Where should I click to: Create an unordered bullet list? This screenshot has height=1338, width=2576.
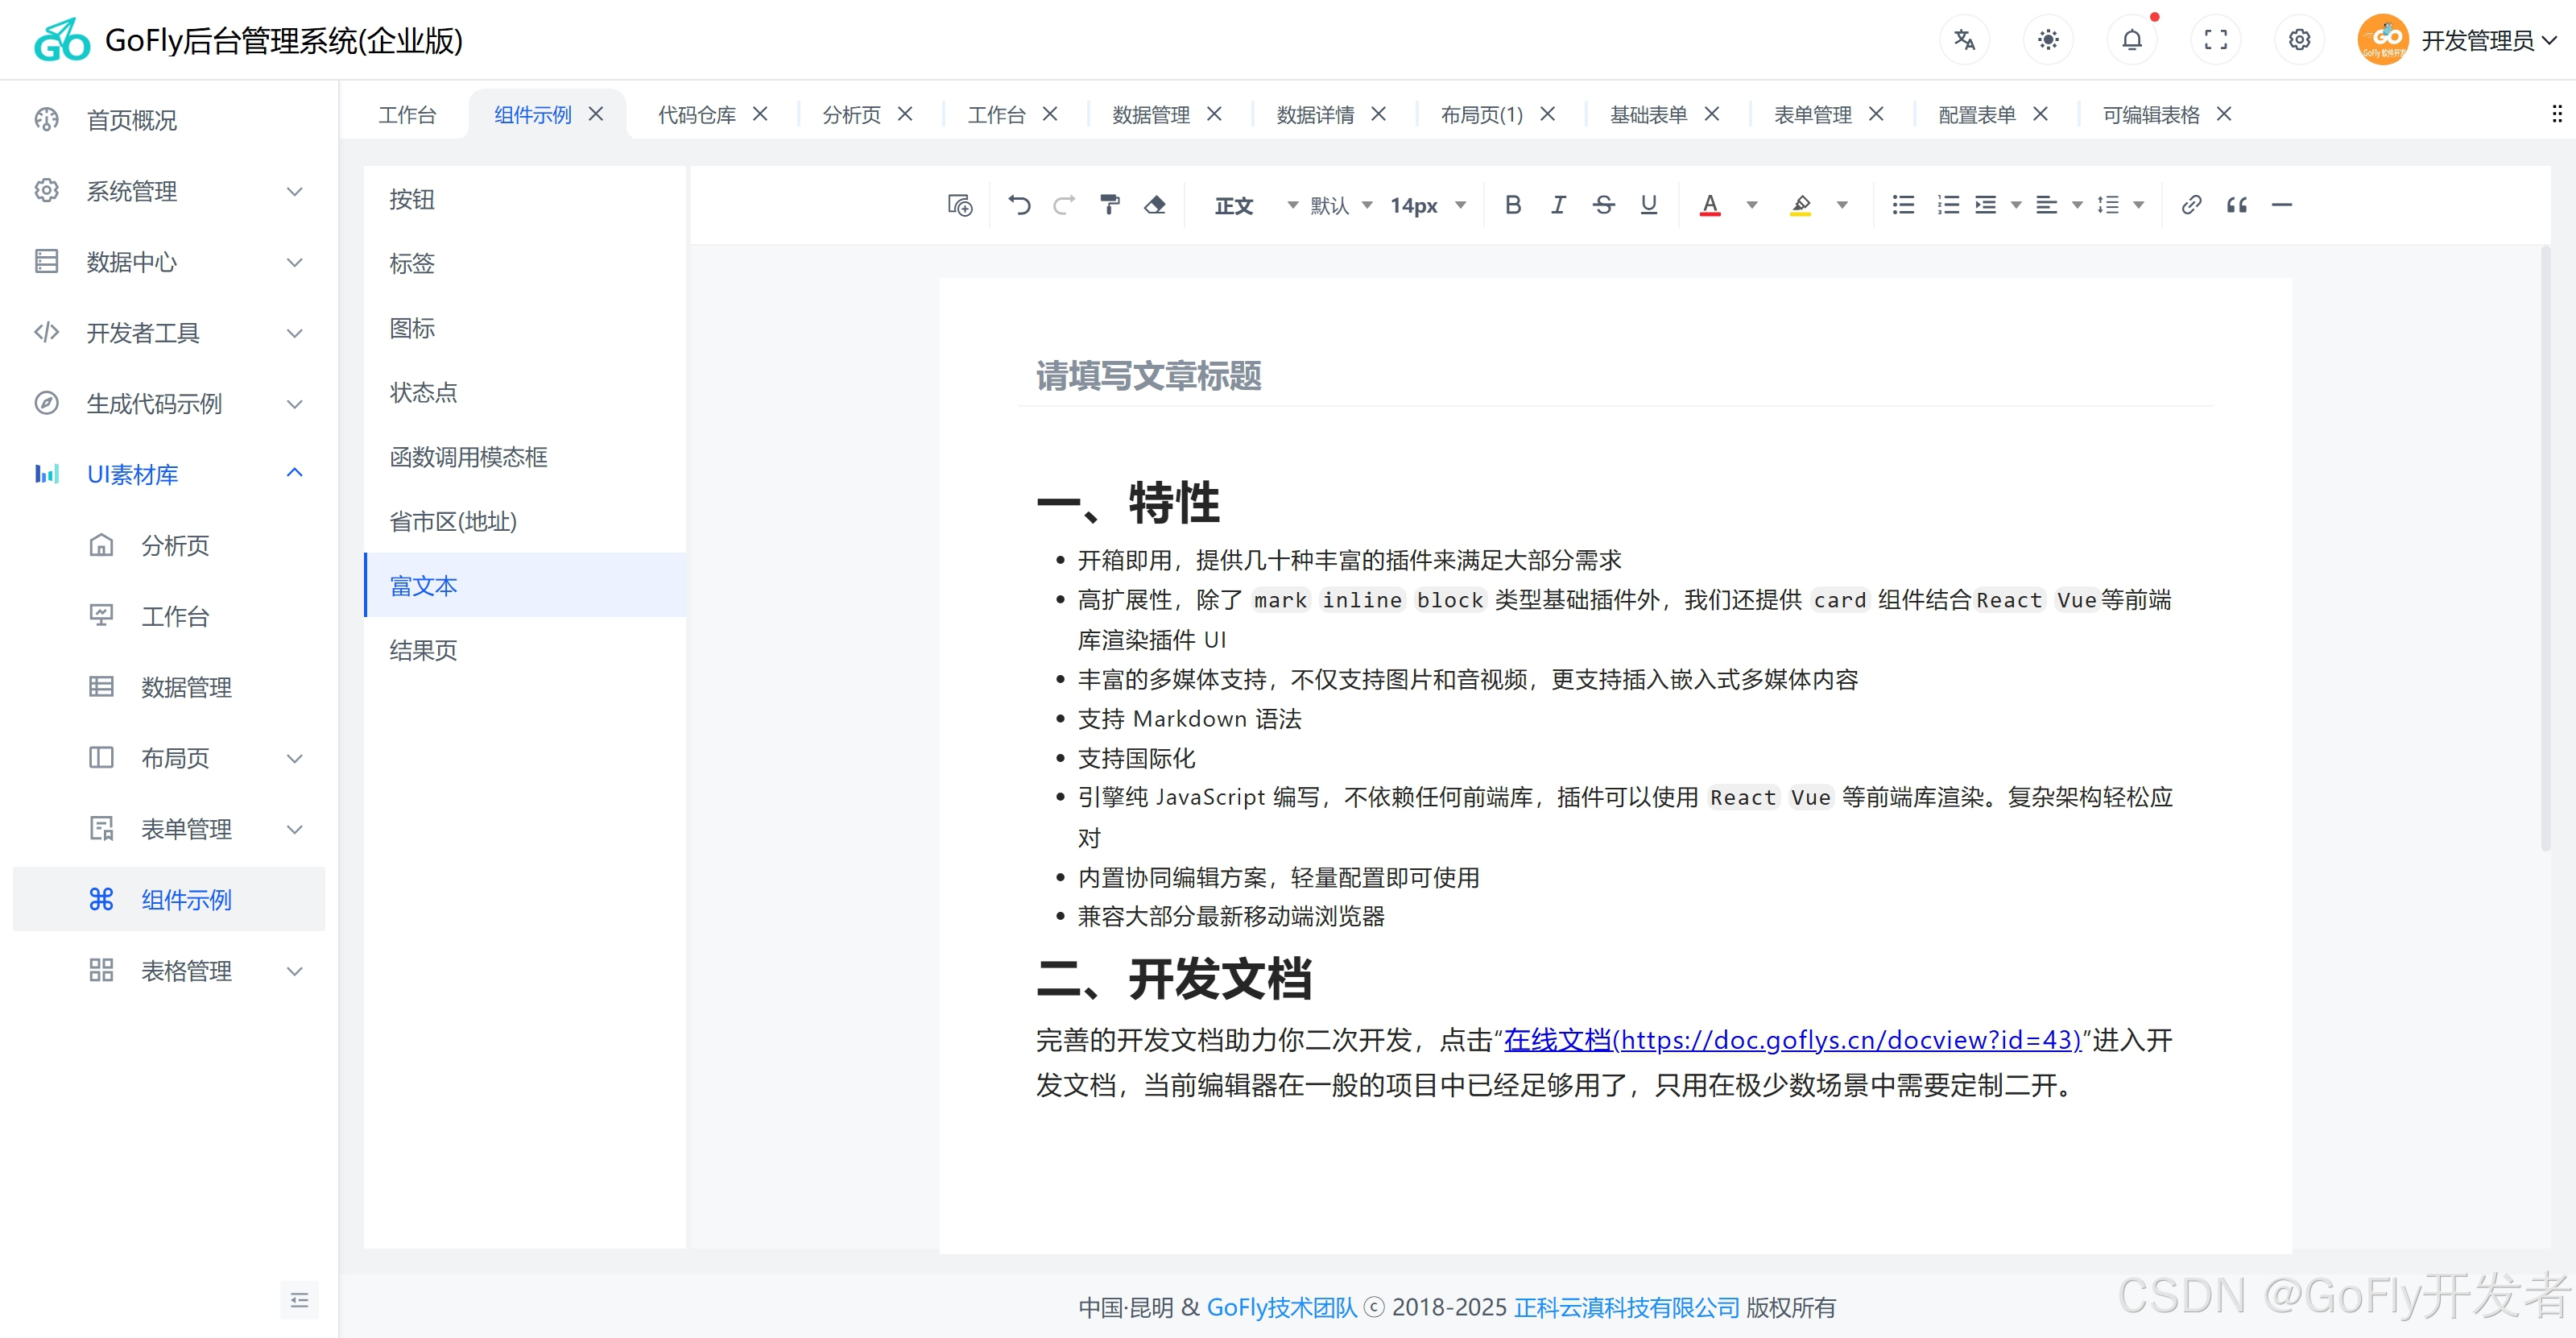pos(1903,205)
